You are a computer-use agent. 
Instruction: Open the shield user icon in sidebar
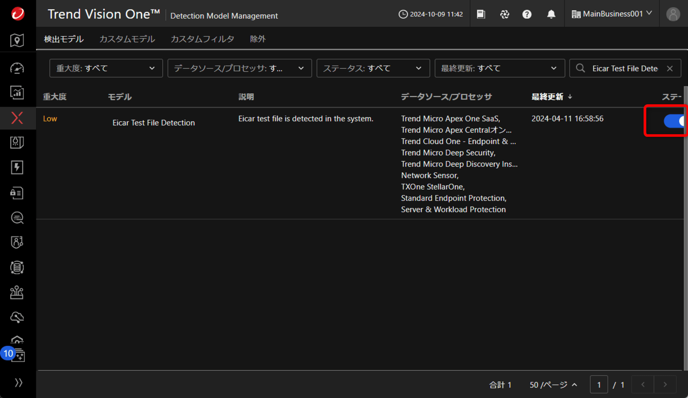(17, 242)
